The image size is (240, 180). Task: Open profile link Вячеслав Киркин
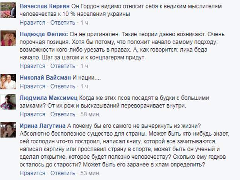point(45,6)
